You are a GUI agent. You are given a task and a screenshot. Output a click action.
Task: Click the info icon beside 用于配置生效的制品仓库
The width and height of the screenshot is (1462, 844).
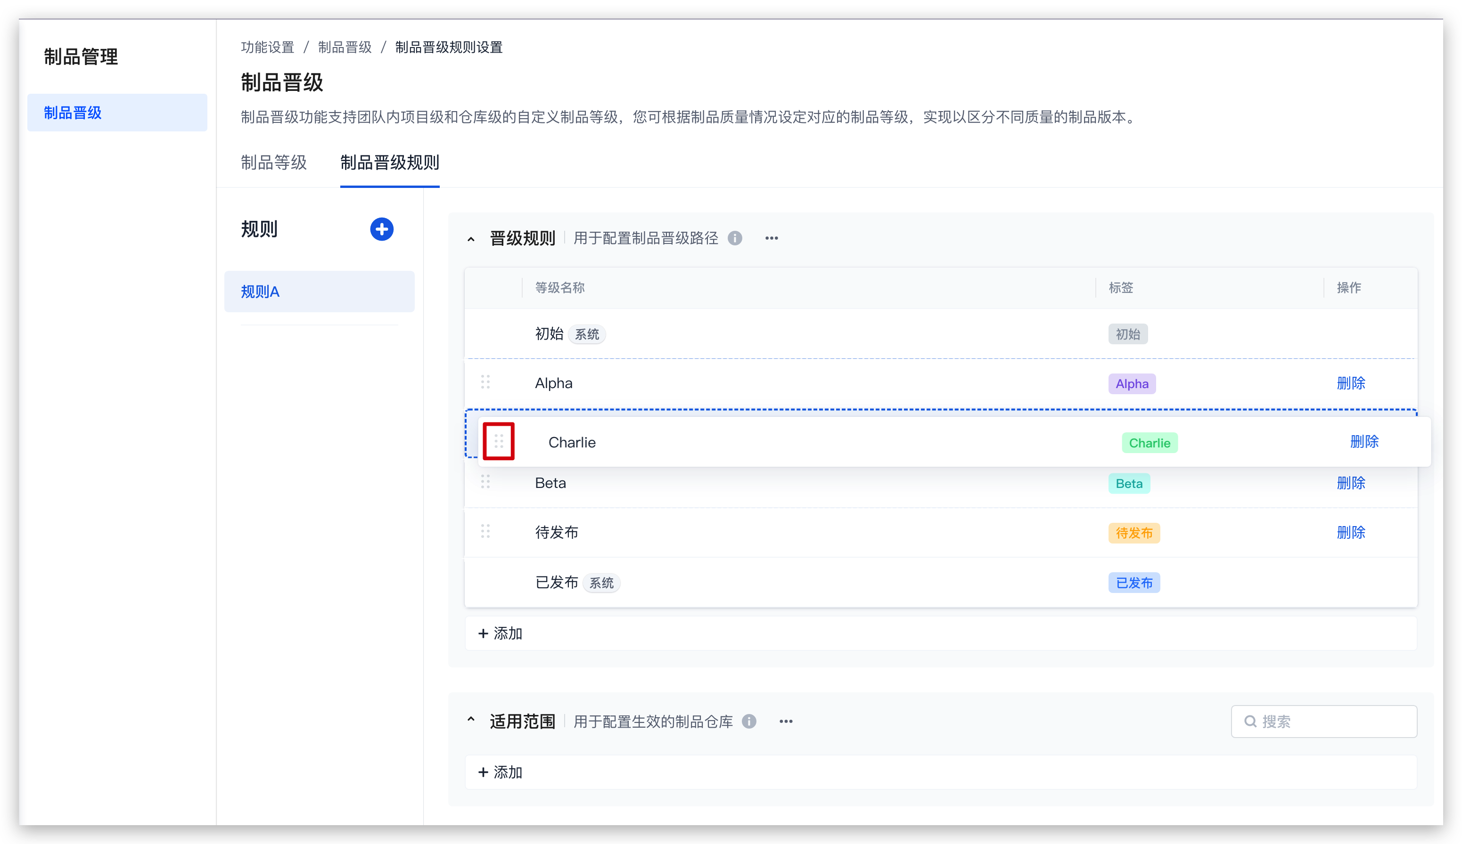(749, 721)
